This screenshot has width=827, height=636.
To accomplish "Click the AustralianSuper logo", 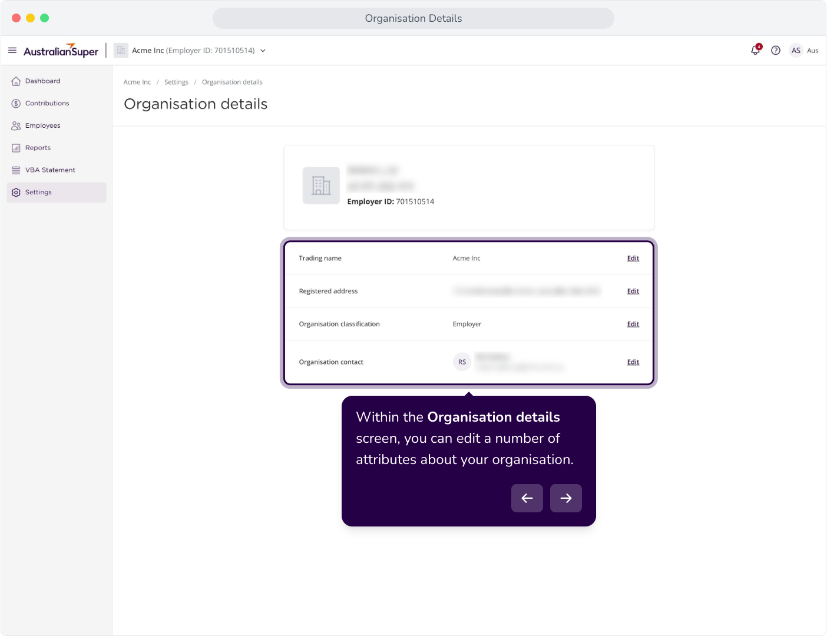I will coord(61,51).
